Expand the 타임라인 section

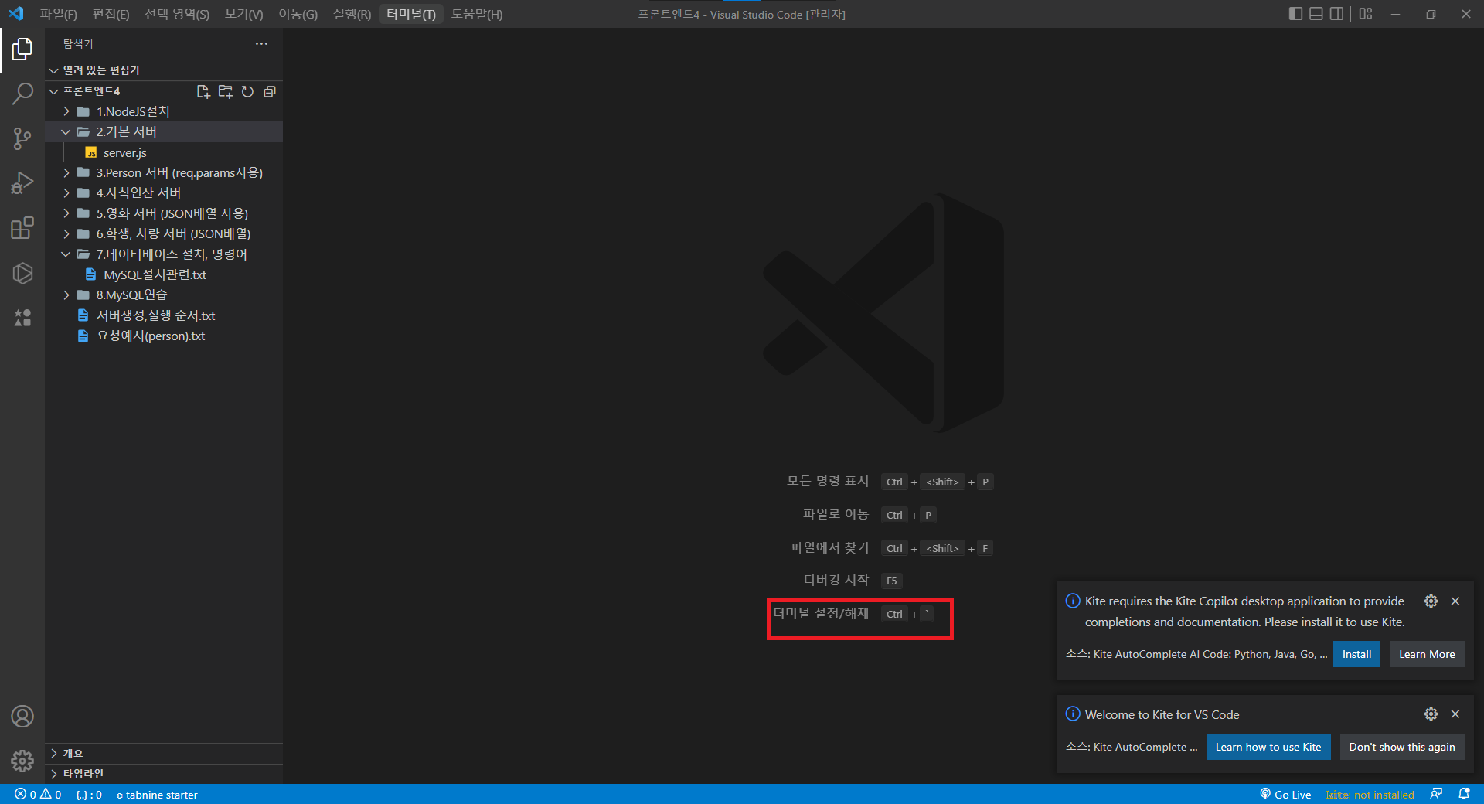pyautogui.click(x=164, y=774)
